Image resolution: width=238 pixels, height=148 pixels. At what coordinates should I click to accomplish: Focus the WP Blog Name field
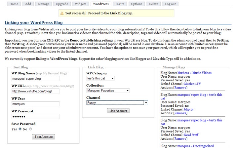[35, 79]
